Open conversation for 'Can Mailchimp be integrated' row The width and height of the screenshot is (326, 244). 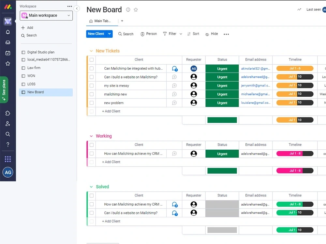coord(175,69)
